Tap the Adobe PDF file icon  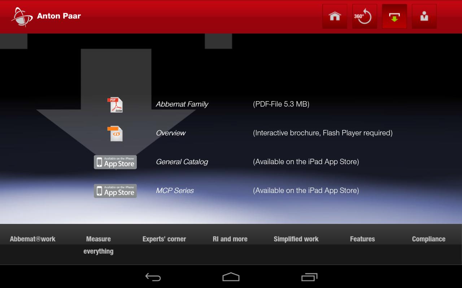click(115, 105)
